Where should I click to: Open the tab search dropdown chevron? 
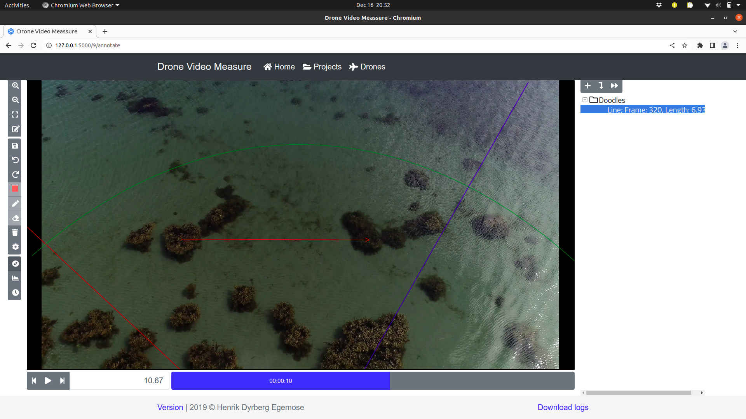735,31
